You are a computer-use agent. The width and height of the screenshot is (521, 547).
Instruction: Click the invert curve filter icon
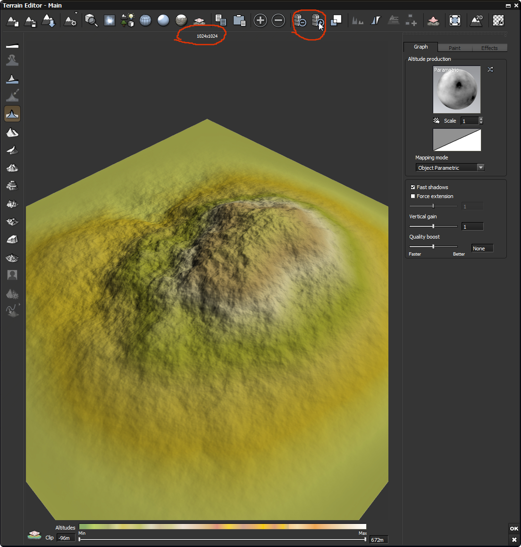pos(376,21)
